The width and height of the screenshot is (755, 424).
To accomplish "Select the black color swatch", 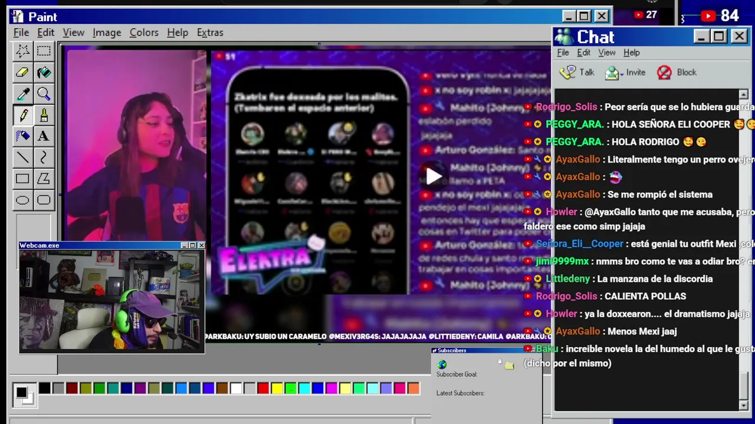I will point(45,388).
